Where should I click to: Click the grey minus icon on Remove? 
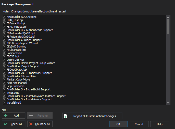point(31,116)
